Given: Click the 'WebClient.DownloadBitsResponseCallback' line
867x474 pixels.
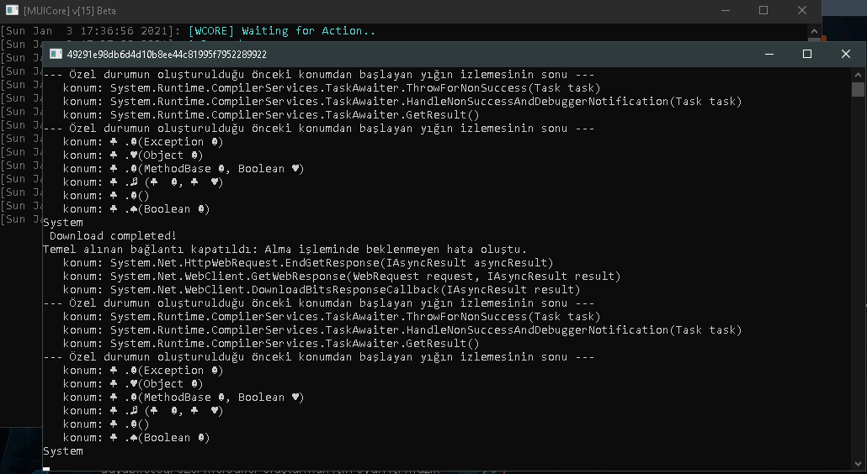Looking at the screenshot, I should [322, 290].
